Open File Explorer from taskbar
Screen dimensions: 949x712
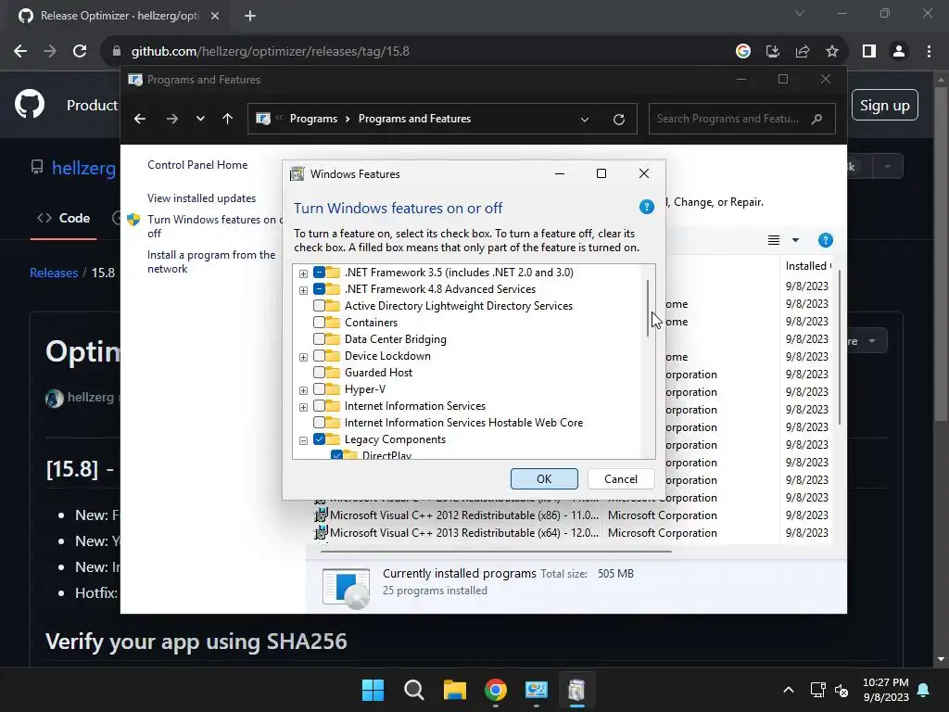pyautogui.click(x=454, y=690)
